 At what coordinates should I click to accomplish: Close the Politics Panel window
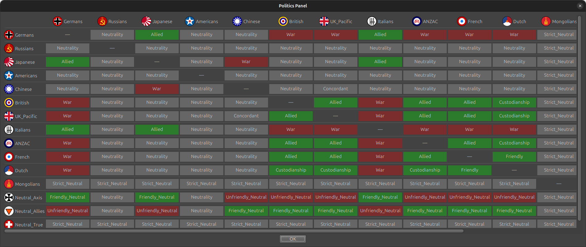pos(580,6)
